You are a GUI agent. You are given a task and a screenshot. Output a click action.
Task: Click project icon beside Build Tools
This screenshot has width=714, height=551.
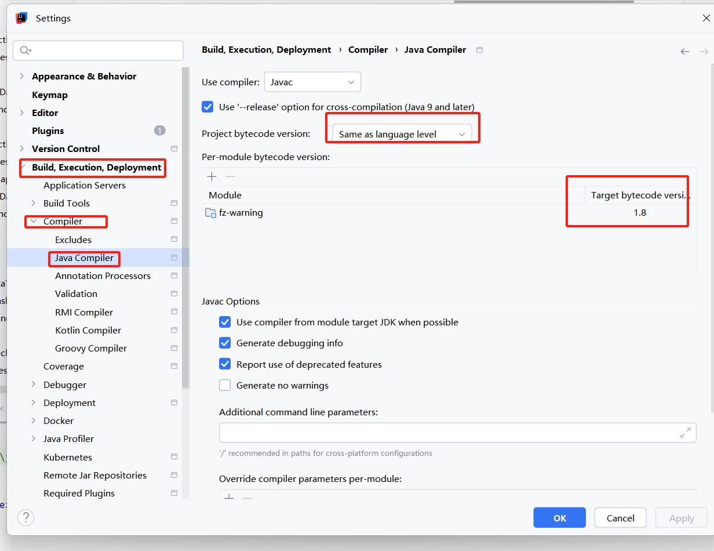click(174, 203)
